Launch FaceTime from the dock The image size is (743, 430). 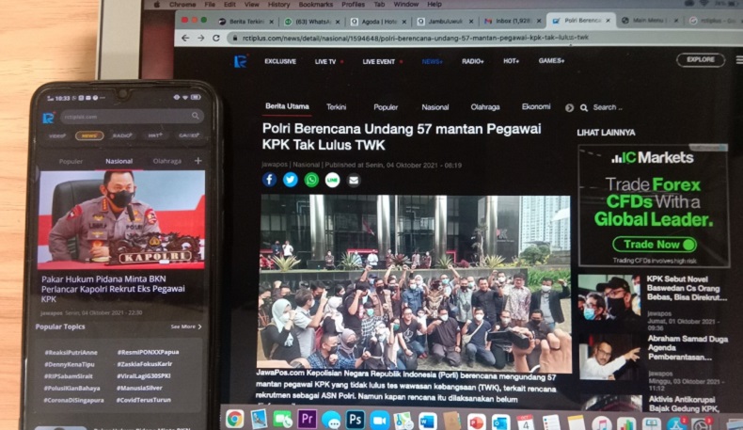click(x=283, y=420)
